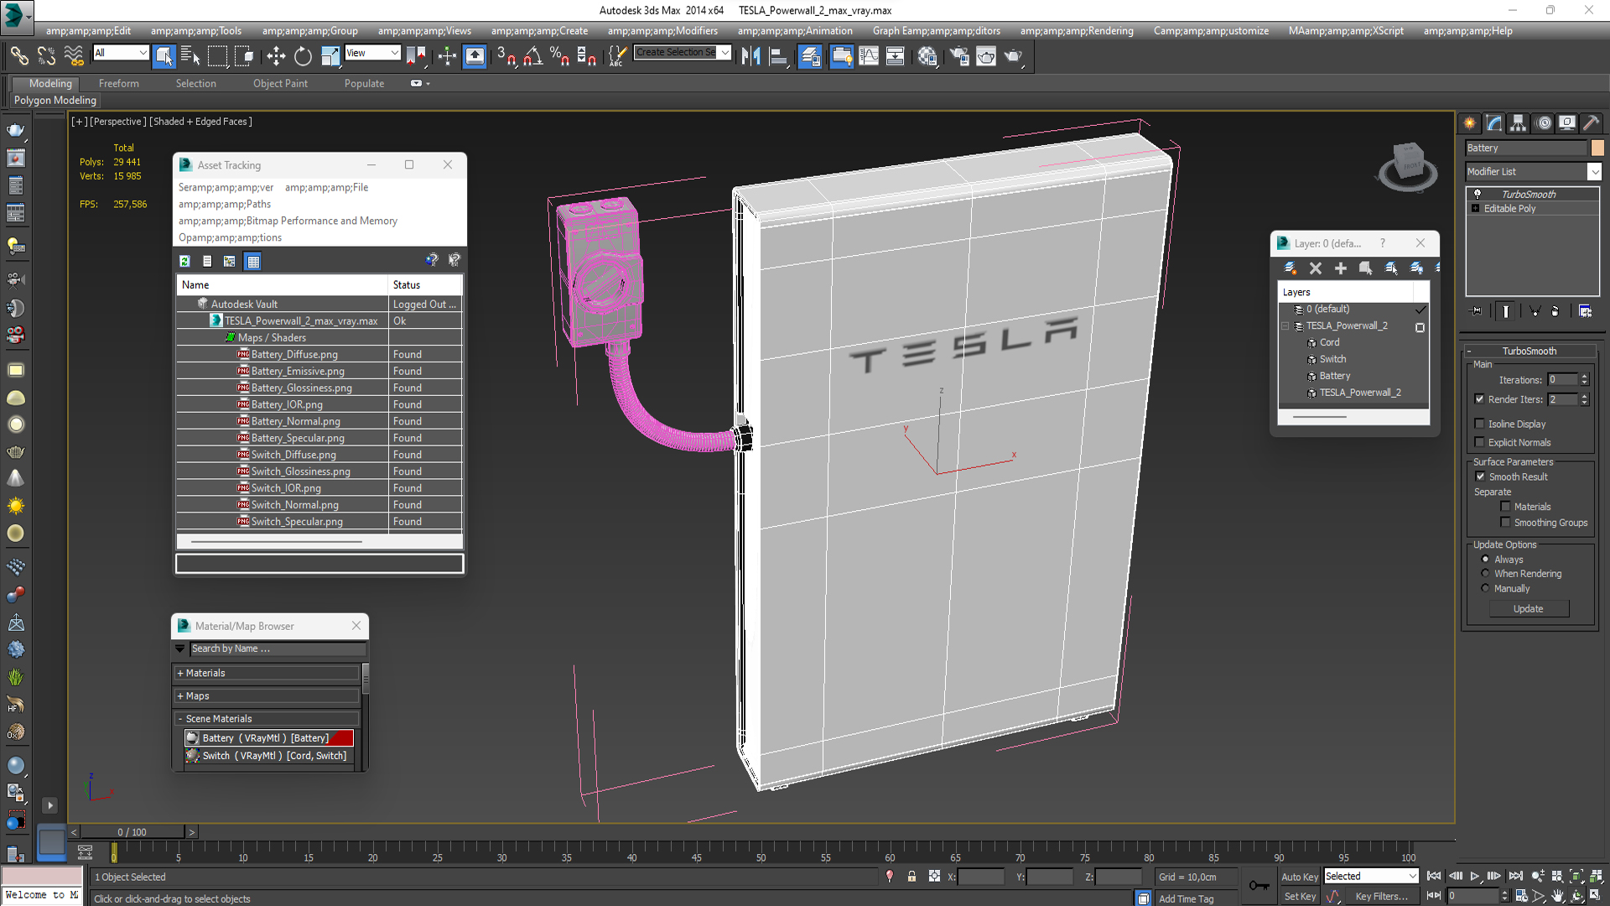This screenshot has width=1610, height=906.
Task: Open the Material Editor icon
Action: pyautogui.click(x=927, y=56)
